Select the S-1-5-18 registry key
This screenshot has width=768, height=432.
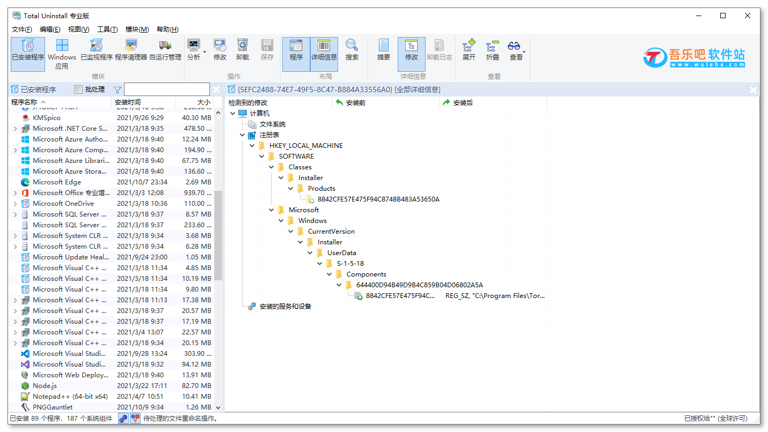(x=350, y=263)
